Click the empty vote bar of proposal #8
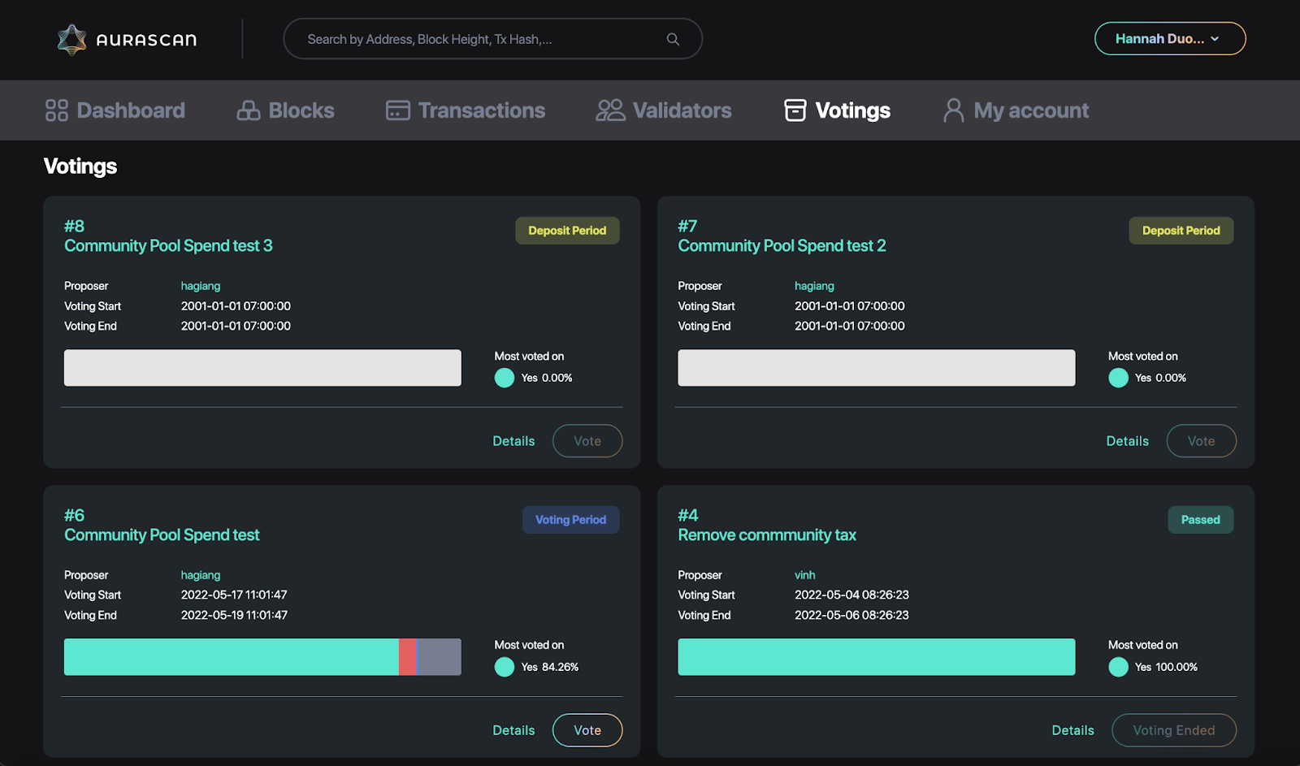 click(262, 368)
